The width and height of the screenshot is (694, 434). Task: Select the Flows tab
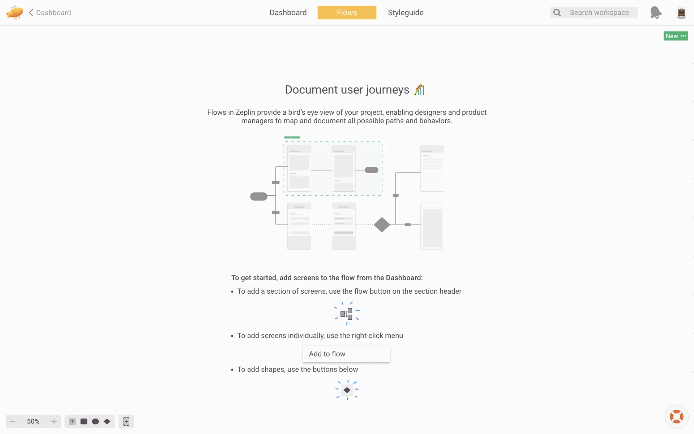pyautogui.click(x=347, y=13)
